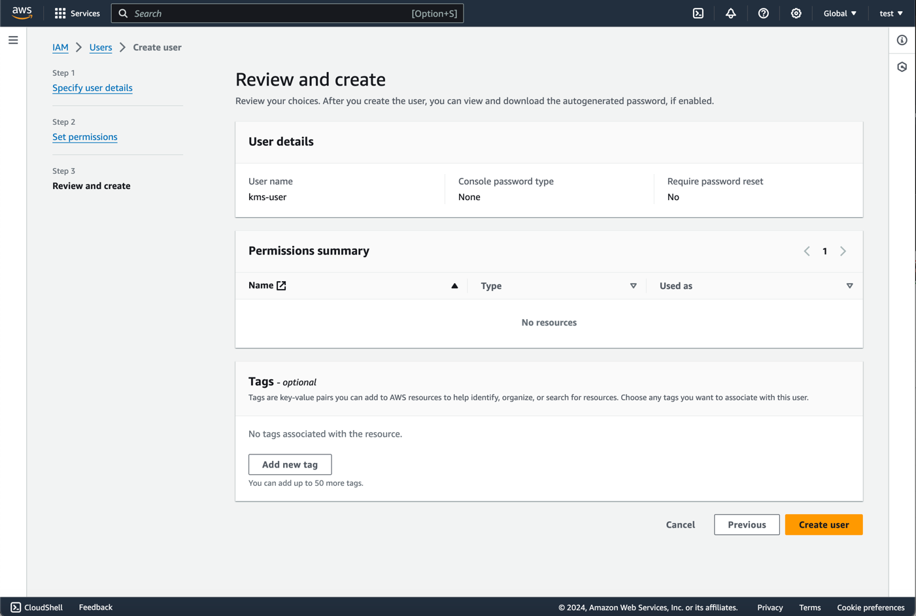Toggle the left hamburger navigation menu
The image size is (916, 616).
(x=13, y=41)
